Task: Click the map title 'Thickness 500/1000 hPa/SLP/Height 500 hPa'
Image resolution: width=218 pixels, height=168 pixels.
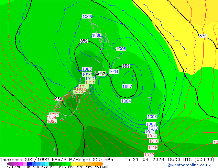Action: pos(56,160)
